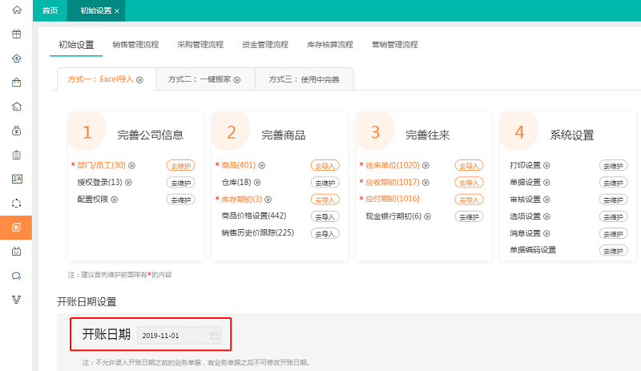Open the clipboard sidebar icon

click(x=16, y=155)
